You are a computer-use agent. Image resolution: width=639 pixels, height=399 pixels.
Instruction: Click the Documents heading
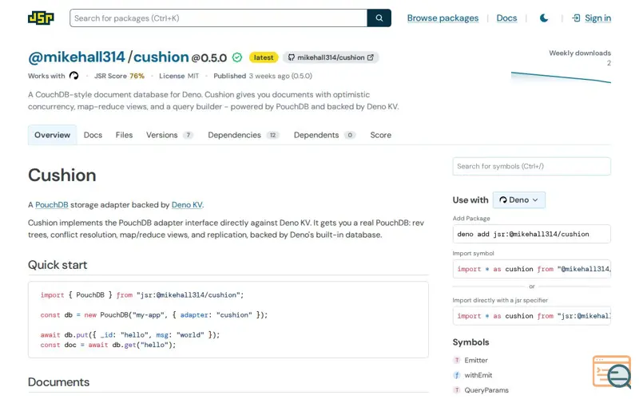pyautogui.click(x=58, y=382)
